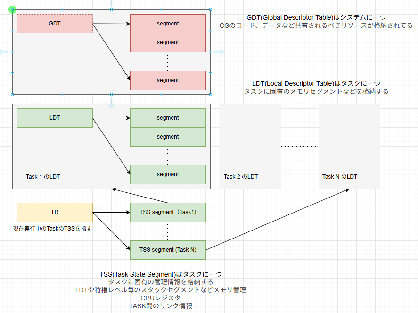
Task: Select the topmost green segment box
Action: coord(168,118)
